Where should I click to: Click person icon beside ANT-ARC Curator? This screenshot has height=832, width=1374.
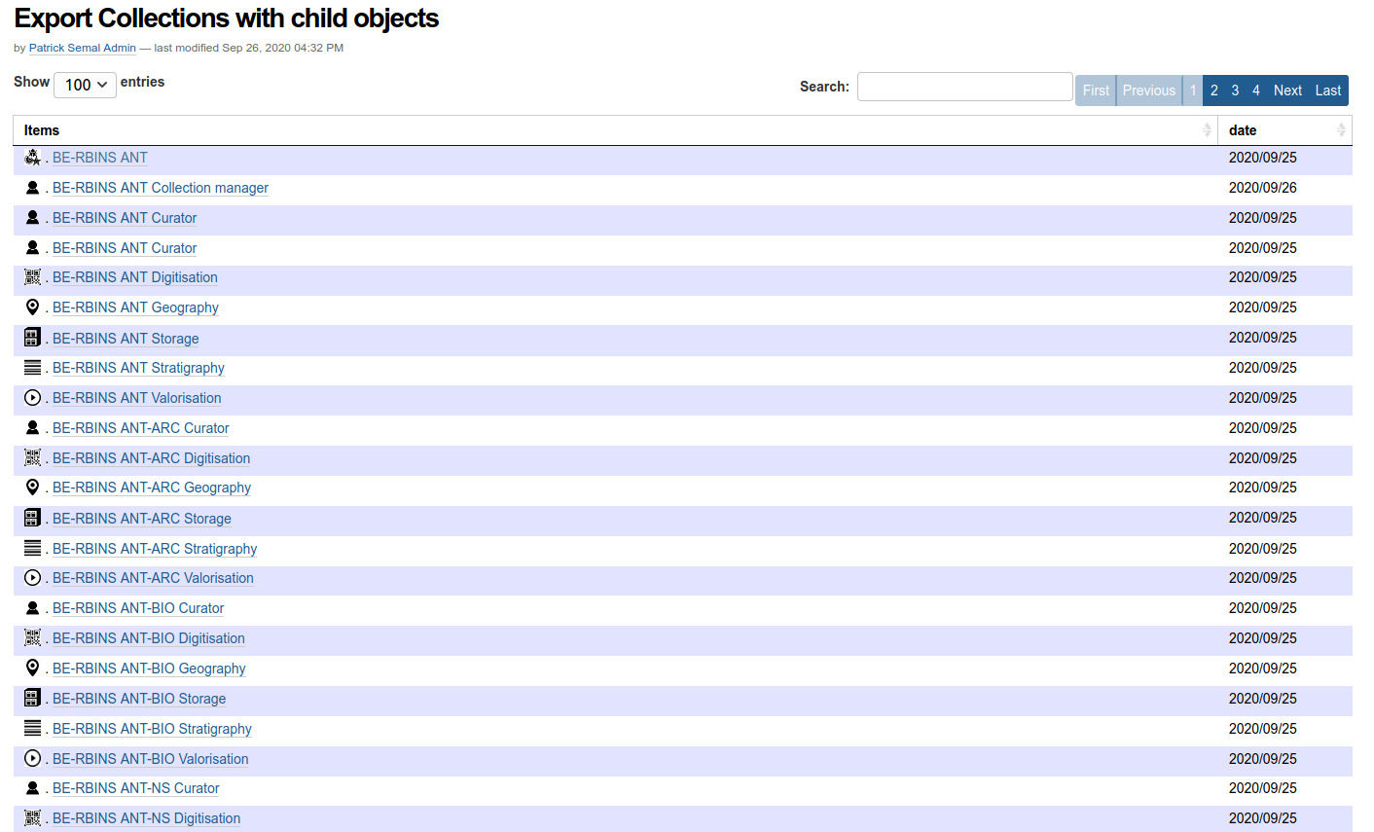coord(32,428)
